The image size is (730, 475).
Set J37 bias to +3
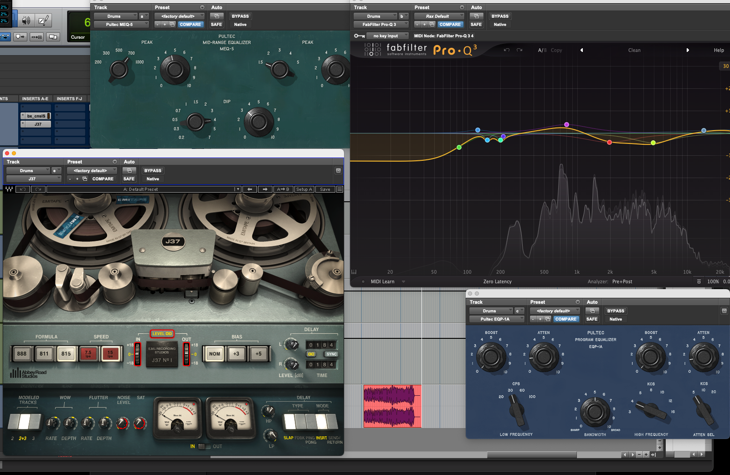pos(236,353)
